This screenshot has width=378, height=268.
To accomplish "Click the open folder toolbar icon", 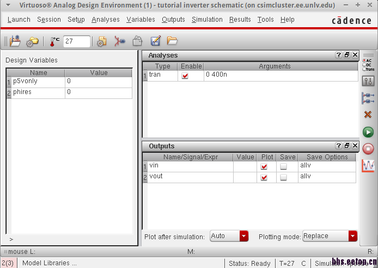I will (x=172, y=41).
